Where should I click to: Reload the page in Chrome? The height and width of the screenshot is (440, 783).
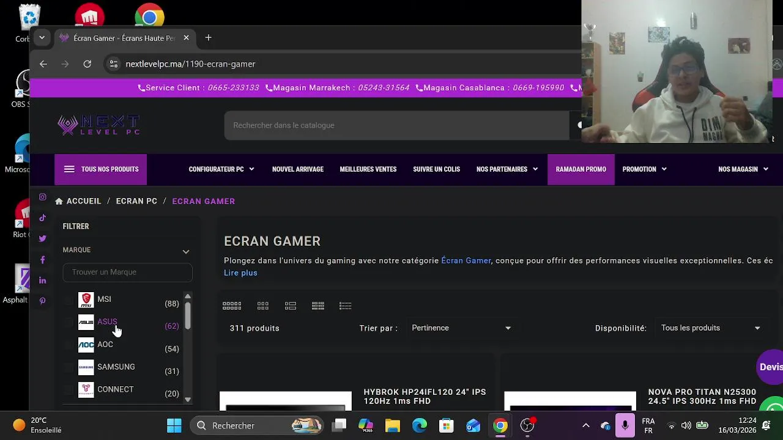point(87,64)
